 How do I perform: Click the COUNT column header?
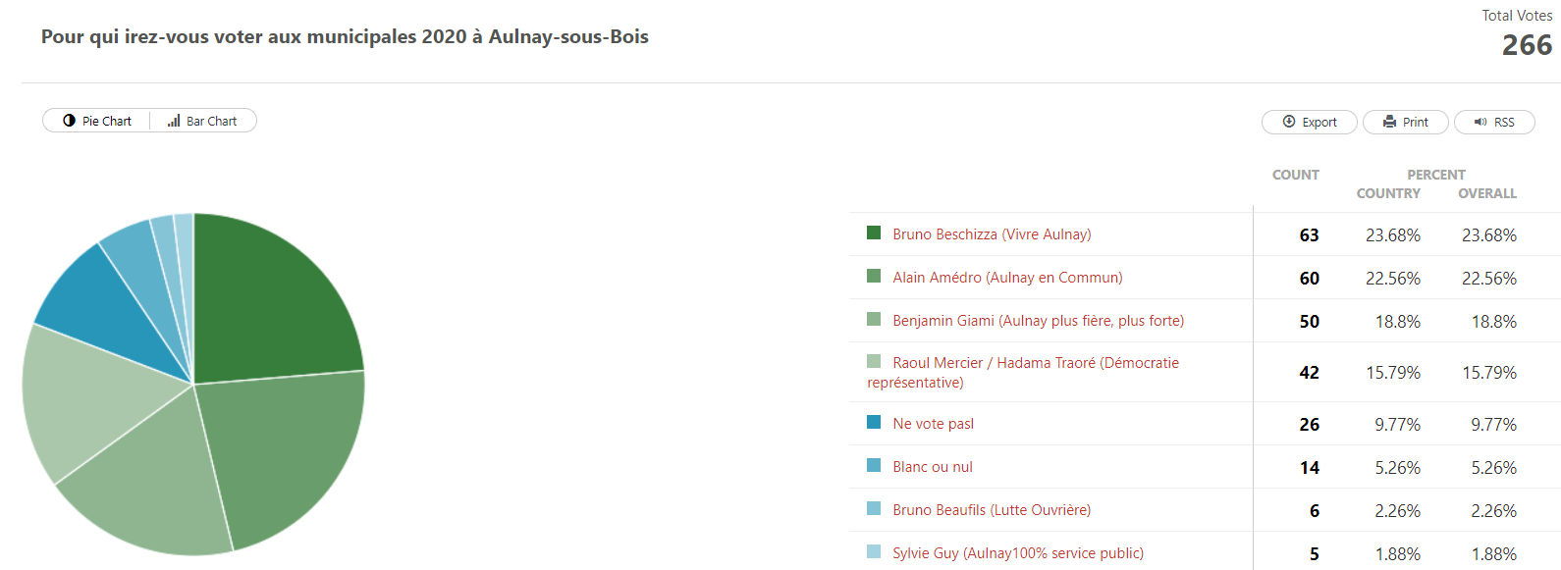click(x=1295, y=175)
